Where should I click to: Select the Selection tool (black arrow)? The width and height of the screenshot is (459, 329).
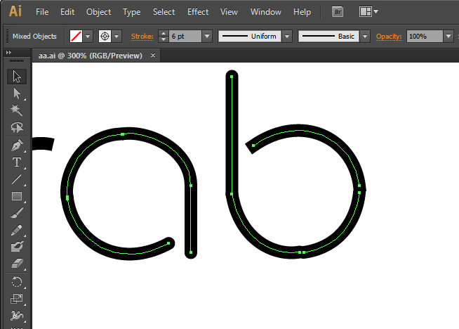coord(17,77)
